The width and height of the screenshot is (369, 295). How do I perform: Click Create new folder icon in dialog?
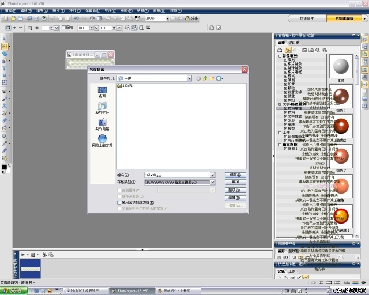[212, 78]
